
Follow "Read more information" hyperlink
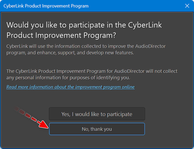70,87
